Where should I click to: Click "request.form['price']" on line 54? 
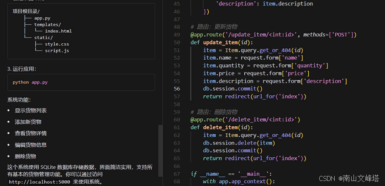pyautogui.click(x=277, y=73)
